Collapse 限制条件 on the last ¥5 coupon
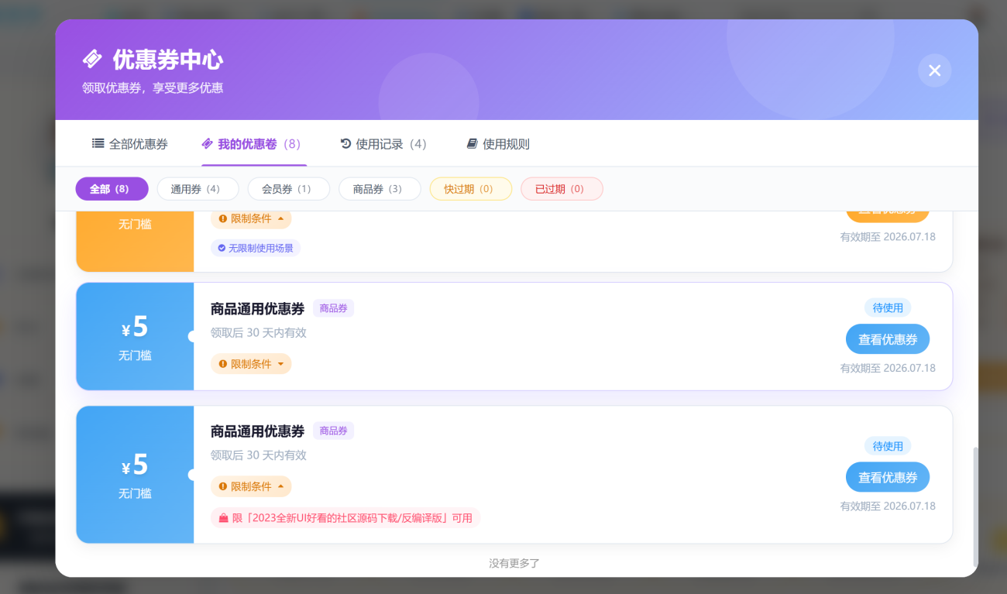1007x594 pixels. 251,486
